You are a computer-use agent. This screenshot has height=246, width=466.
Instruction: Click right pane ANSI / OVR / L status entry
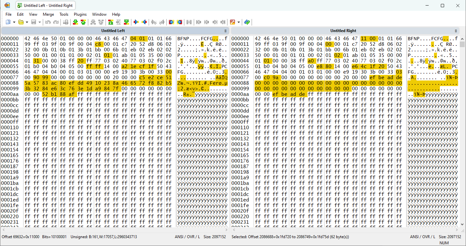pos(423,237)
